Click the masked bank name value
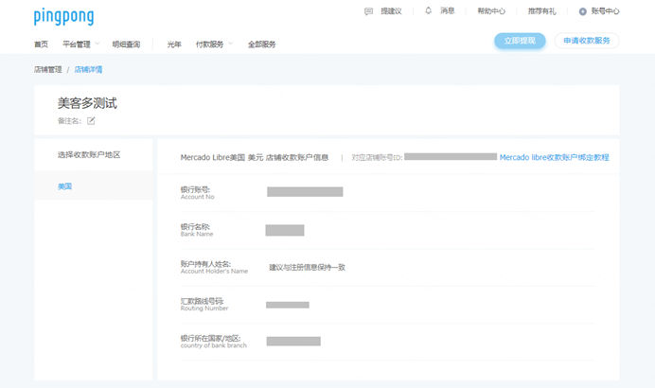 [x=285, y=230]
